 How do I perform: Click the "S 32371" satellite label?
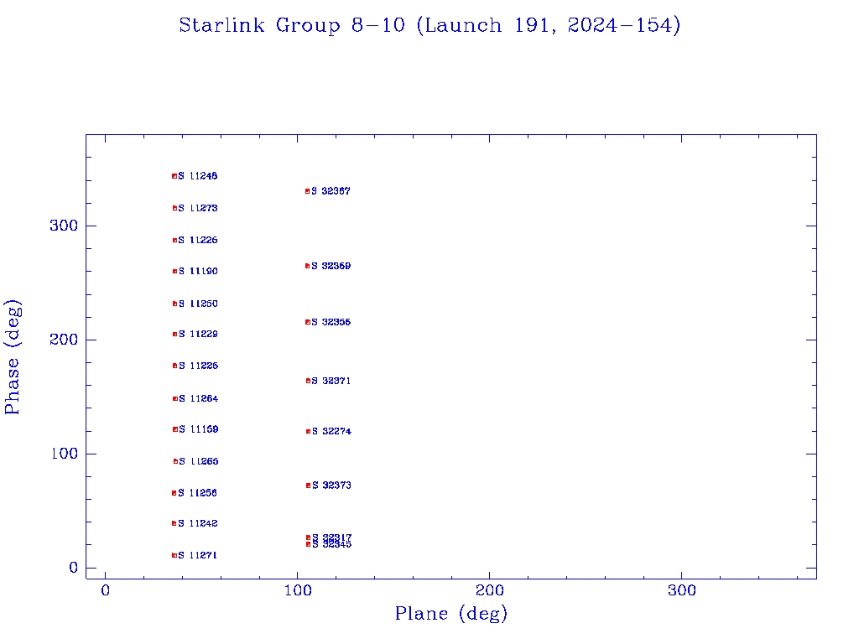(331, 382)
